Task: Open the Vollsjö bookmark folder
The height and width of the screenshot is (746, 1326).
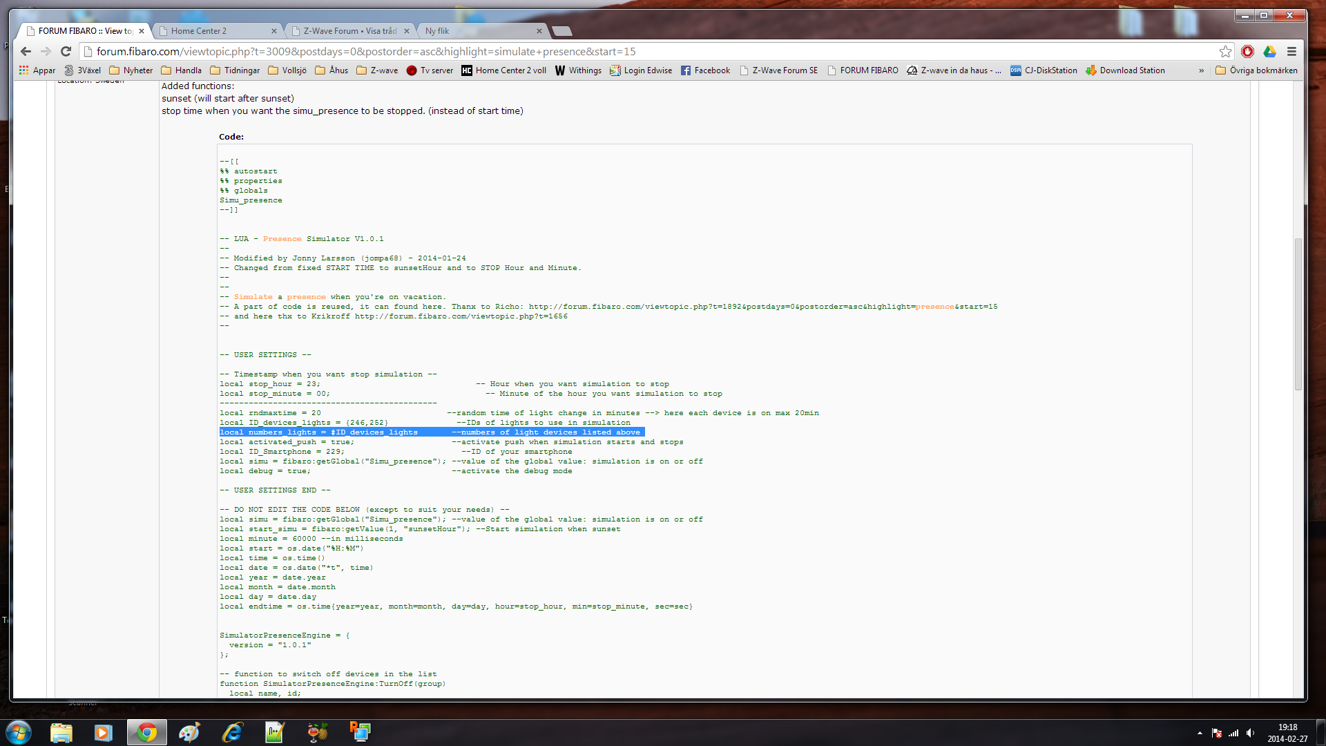Action: pos(287,70)
